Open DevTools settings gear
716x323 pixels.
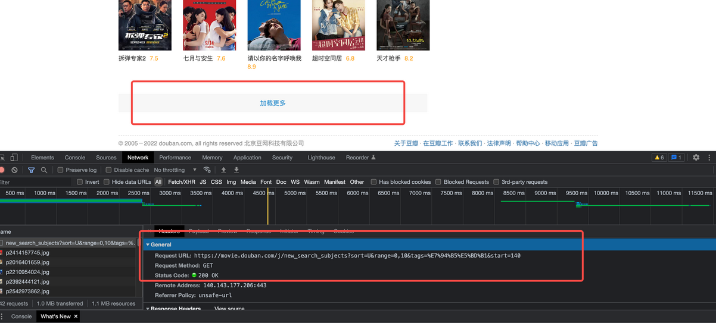(x=696, y=158)
